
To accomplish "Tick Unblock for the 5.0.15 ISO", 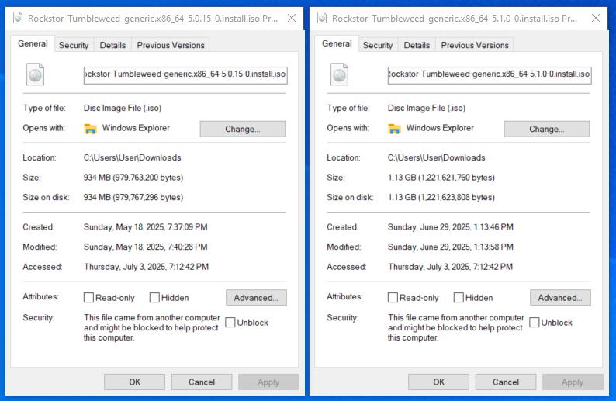I will (230, 323).
